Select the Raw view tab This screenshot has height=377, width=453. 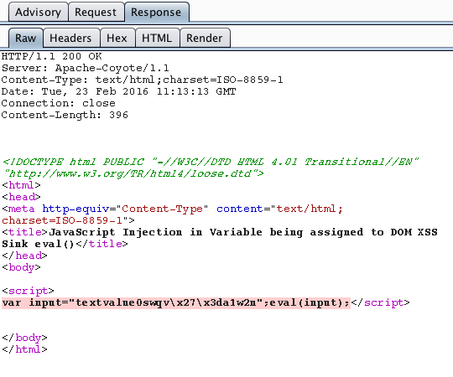coord(26,38)
